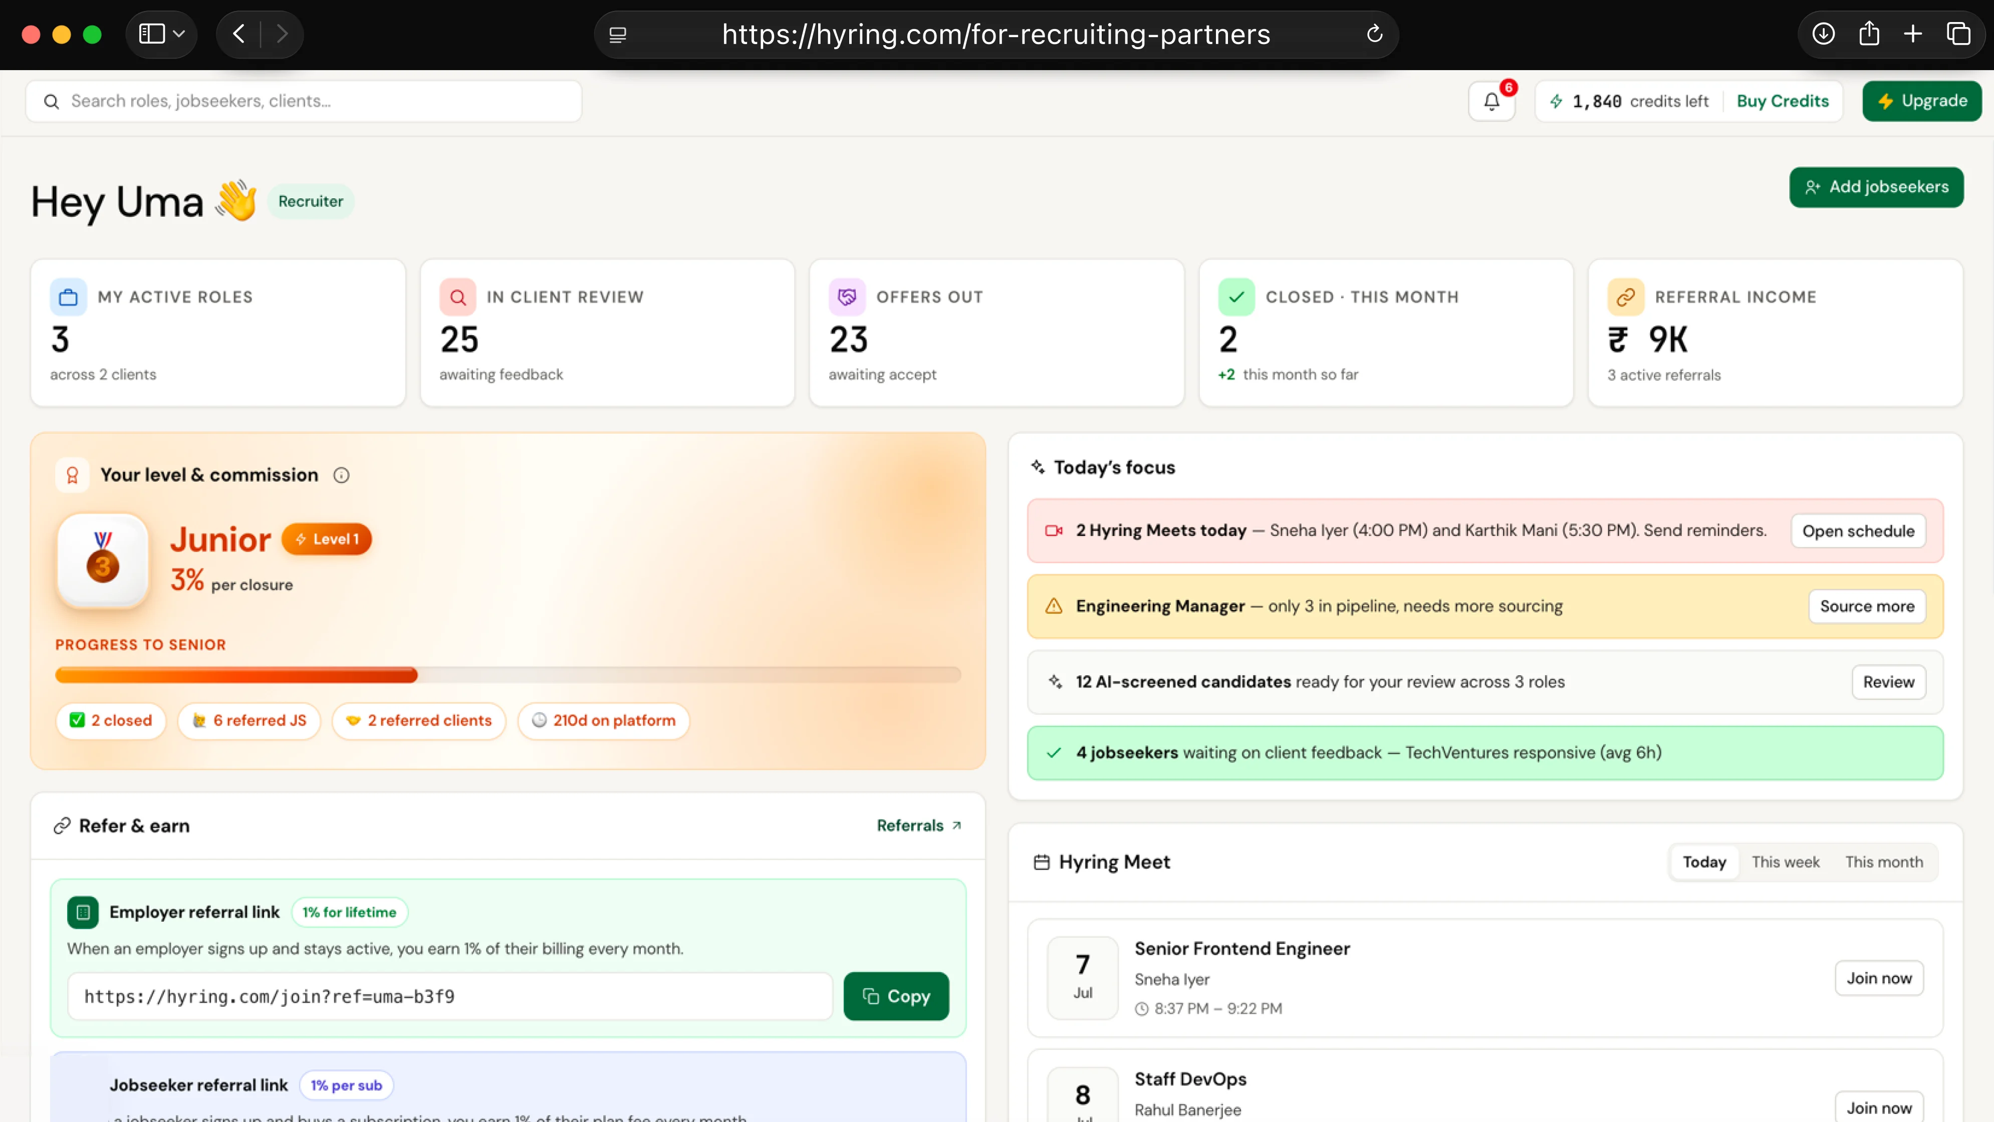This screenshot has width=1994, height=1122.
Task: Click the credits lightning bolt icon
Action: click(x=1556, y=101)
